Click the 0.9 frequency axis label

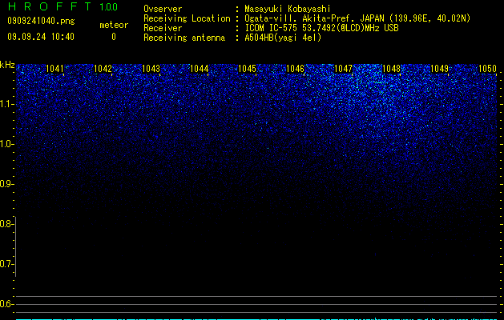[6, 184]
